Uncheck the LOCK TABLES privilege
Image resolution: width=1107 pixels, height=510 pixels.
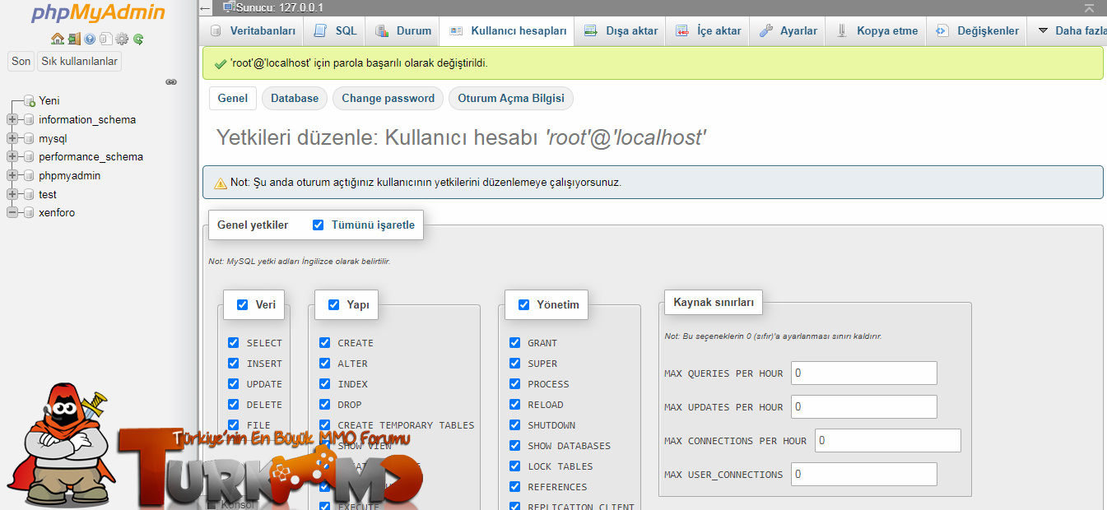coord(514,466)
